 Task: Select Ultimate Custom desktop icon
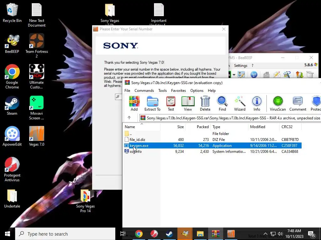(x=37, y=77)
